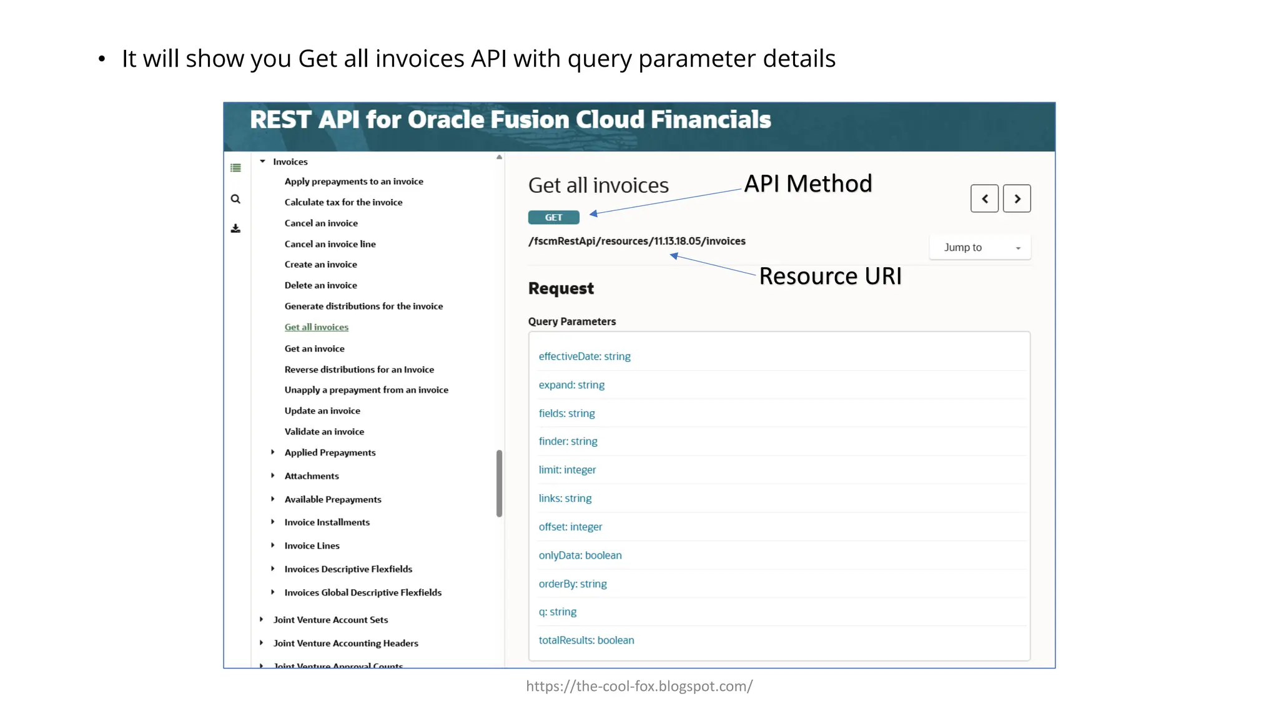1279x719 pixels.
Task: Open Delete an invoice entry
Action: click(x=320, y=285)
